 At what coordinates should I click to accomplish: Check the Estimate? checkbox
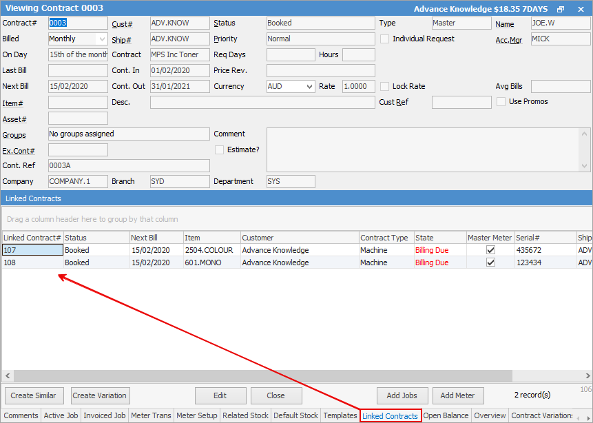tap(219, 149)
